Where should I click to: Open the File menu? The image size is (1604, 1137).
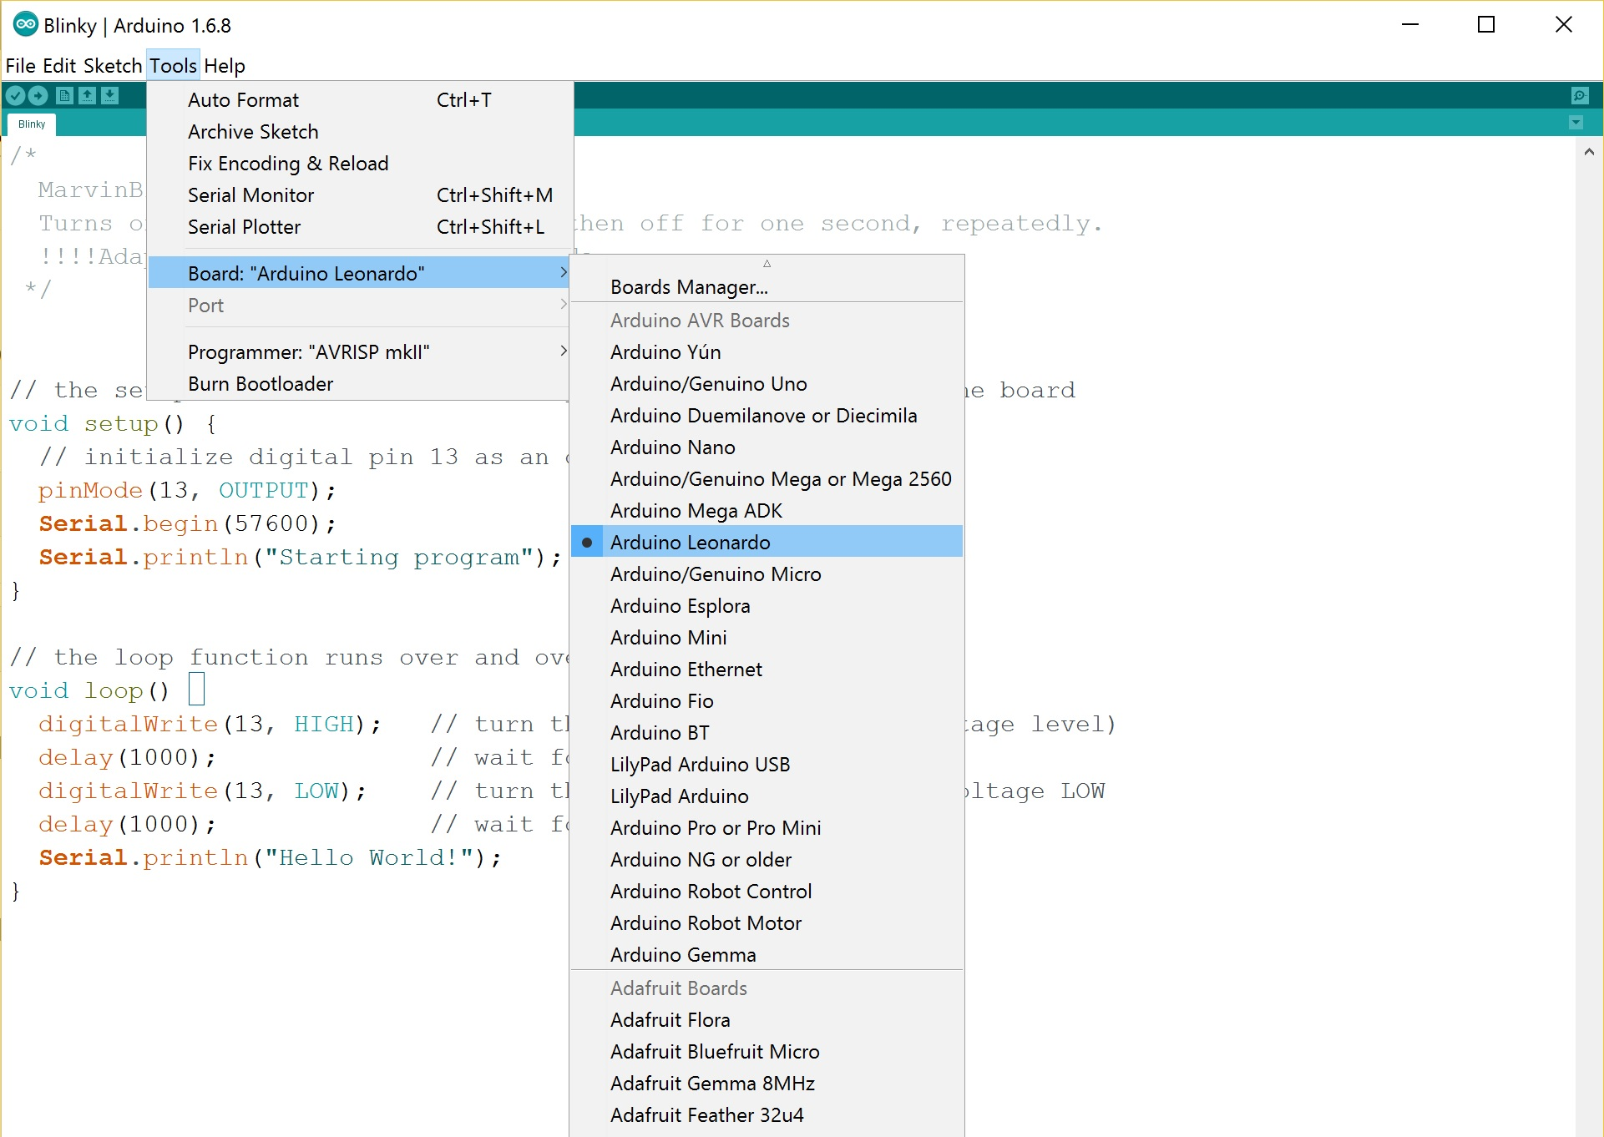[20, 66]
